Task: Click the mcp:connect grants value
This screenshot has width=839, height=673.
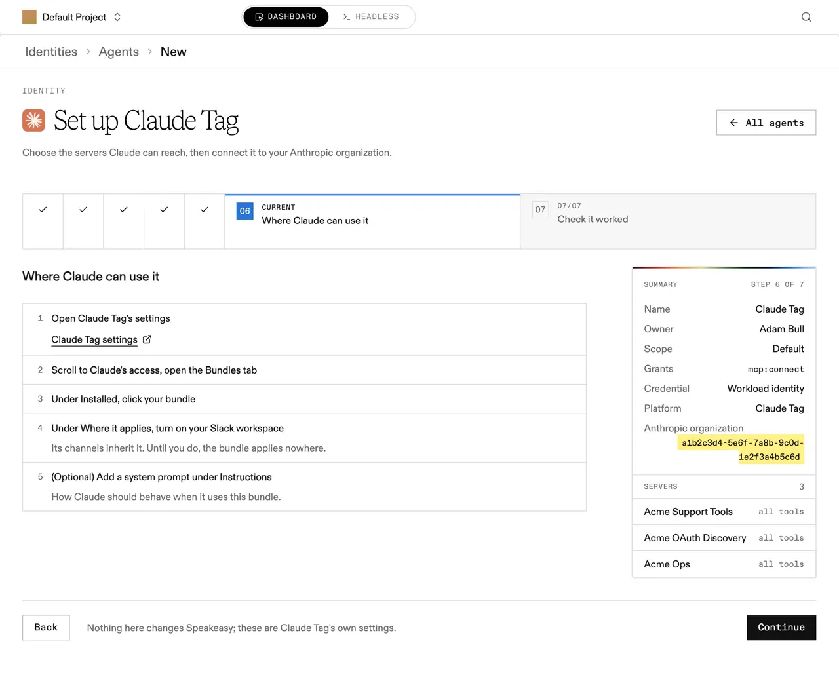Action: tap(775, 369)
